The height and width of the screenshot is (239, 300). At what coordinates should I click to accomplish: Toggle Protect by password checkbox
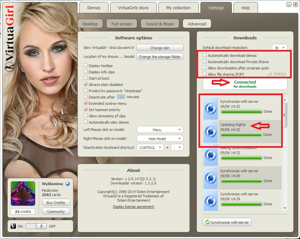click(x=86, y=91)
